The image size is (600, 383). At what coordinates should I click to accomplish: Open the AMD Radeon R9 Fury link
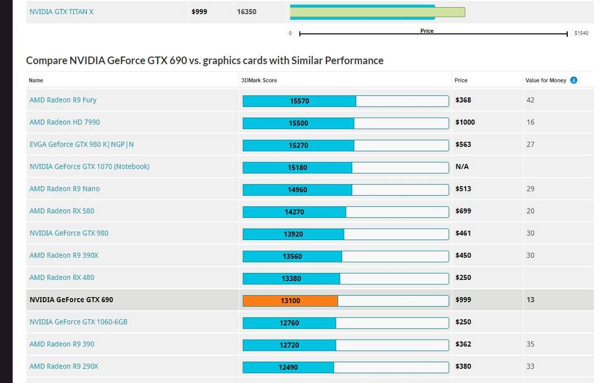[63, 100]
